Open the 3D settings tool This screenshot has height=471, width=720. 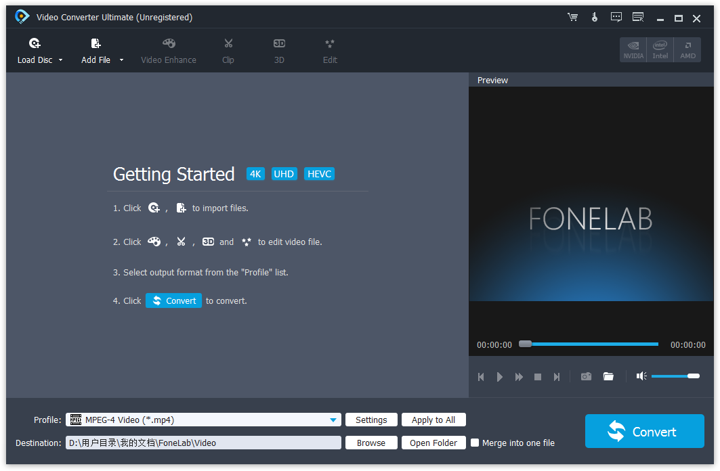279,51
